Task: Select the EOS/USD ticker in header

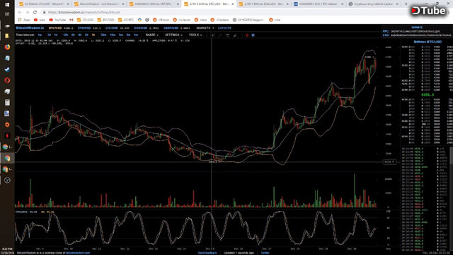Action: coord(141,28)
